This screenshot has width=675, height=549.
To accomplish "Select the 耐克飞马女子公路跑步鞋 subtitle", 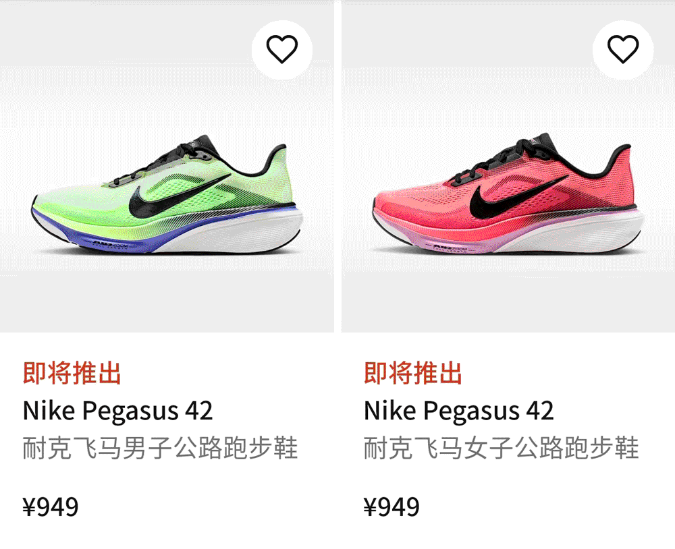I will pos(501,448).
